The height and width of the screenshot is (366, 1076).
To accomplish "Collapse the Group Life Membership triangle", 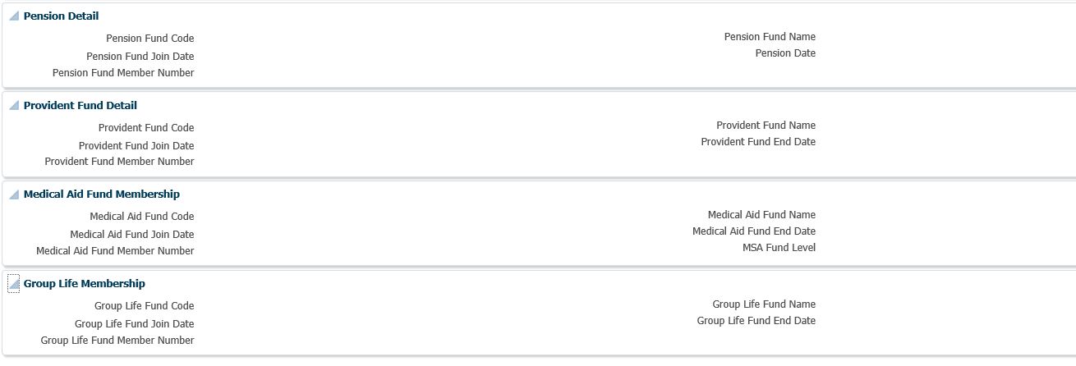I will point(14,284).
